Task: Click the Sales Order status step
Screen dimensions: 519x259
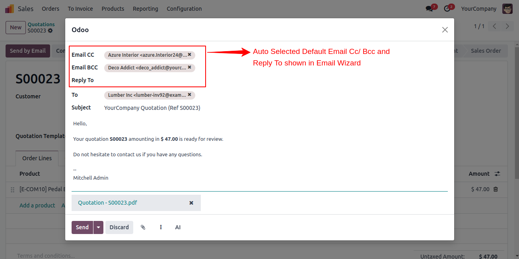Action: pyautogui.click(x=486, y=51)
